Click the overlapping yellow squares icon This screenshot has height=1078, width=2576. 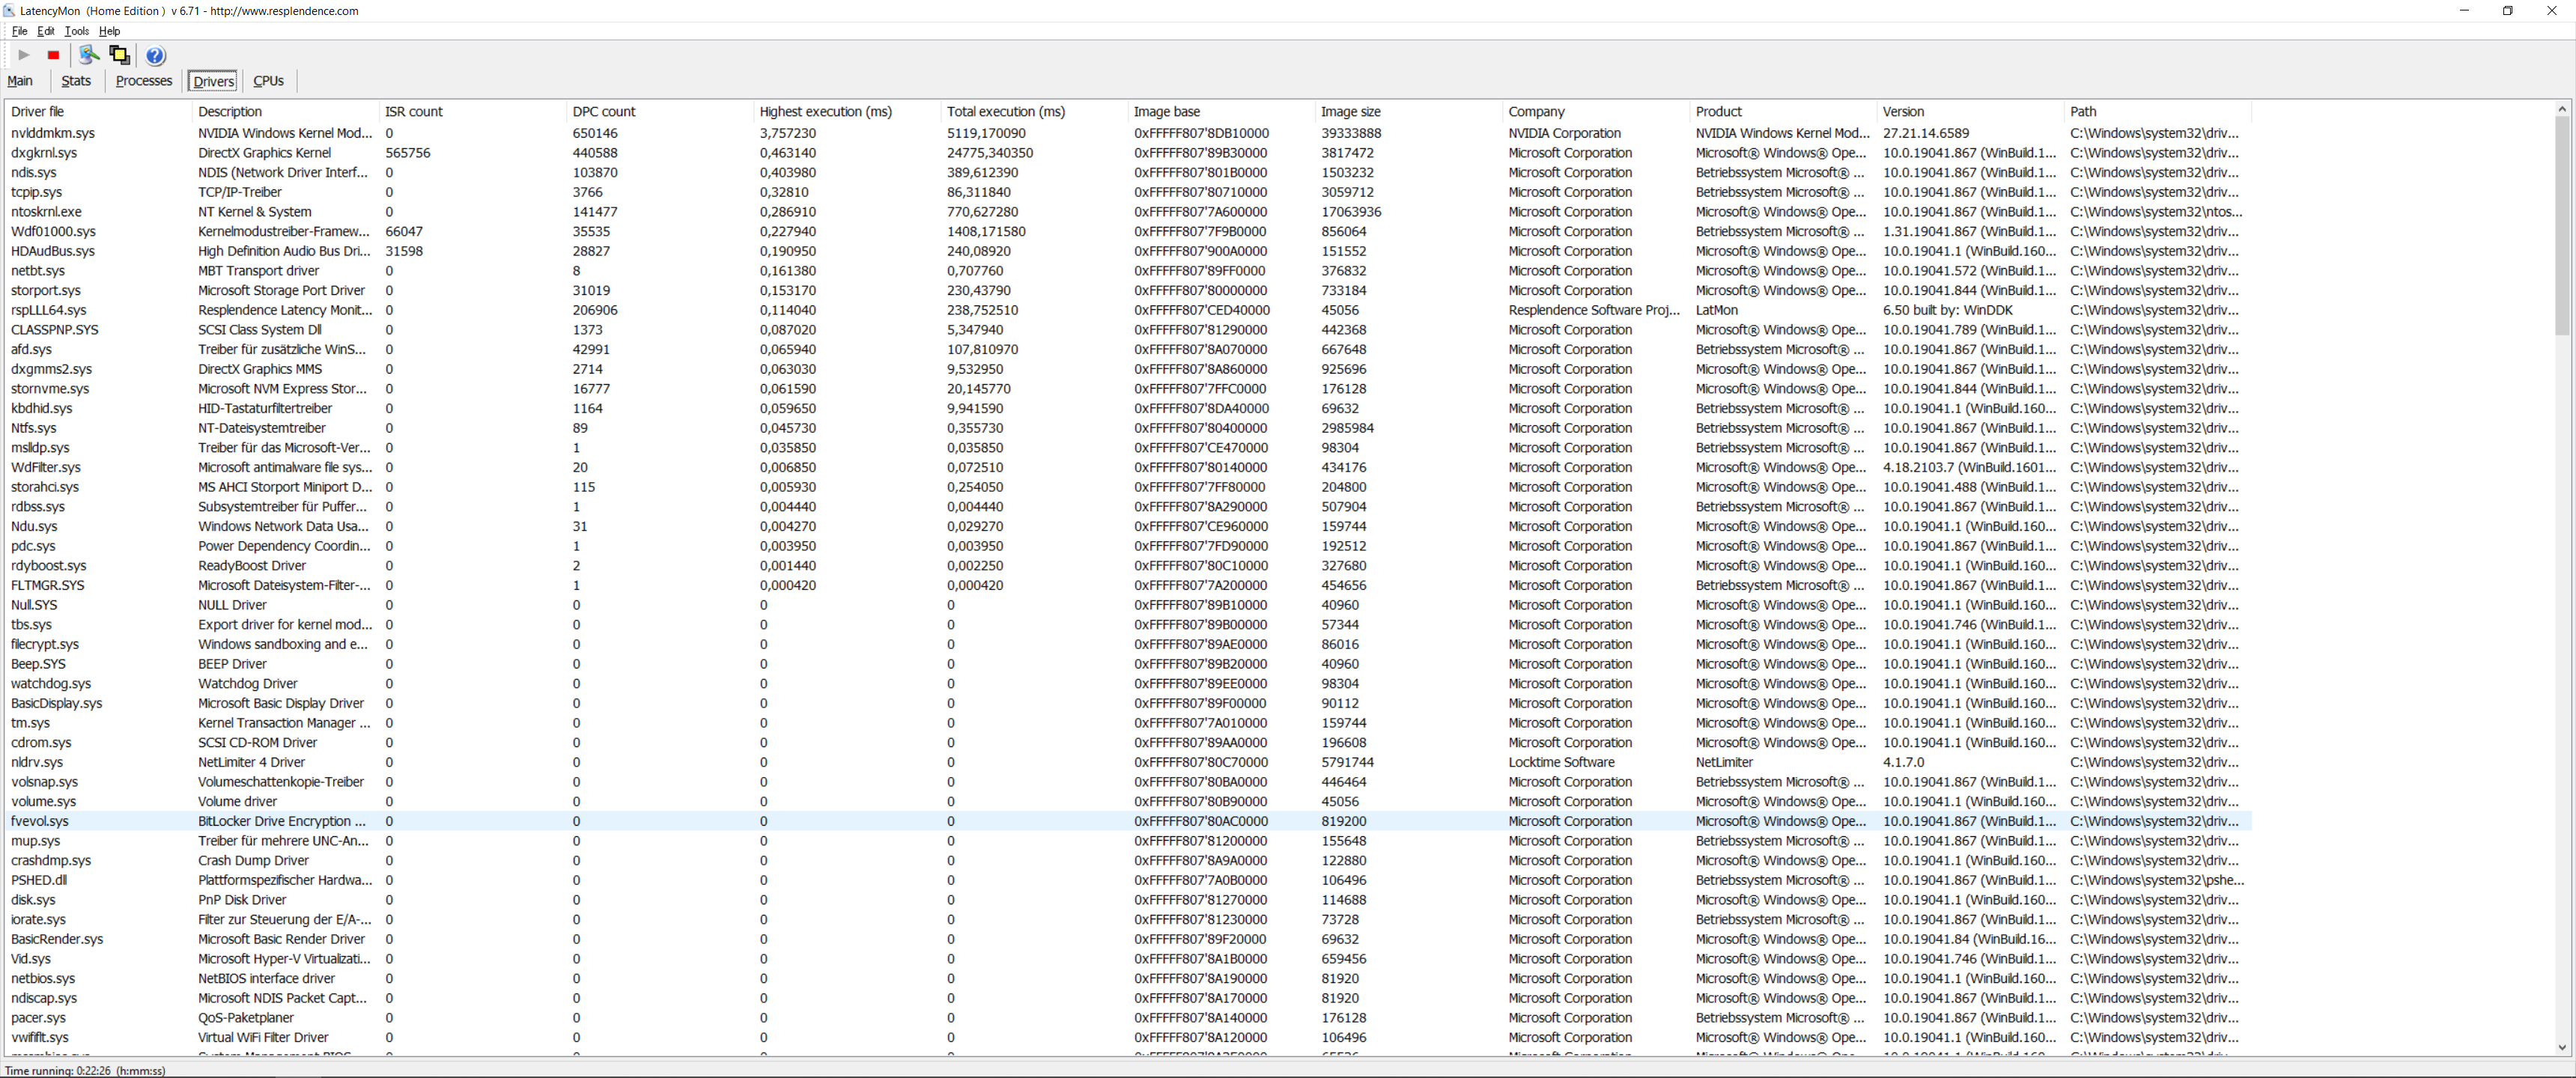point(120,55)
